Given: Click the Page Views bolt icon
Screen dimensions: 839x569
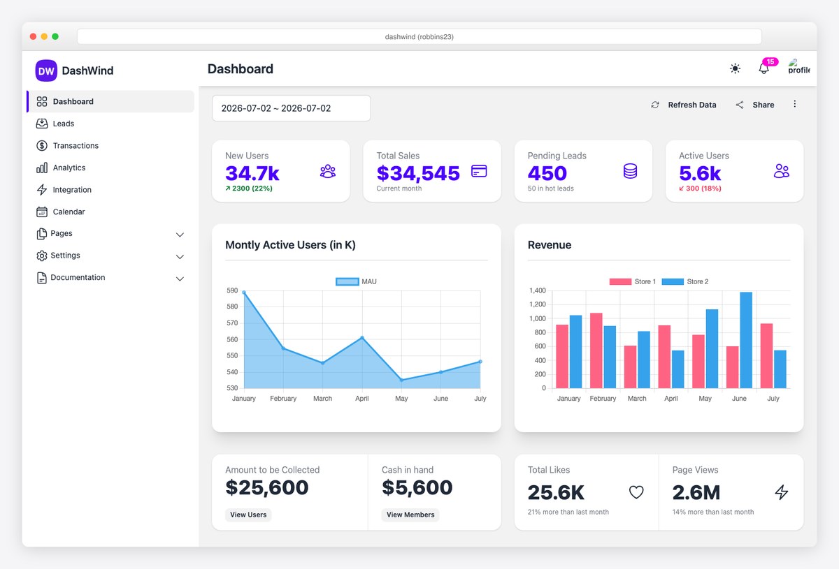Looking at the screenshot, I should [x=782, y=492].
